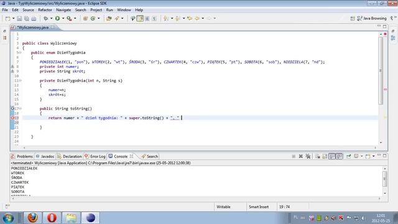Screen dimensions: 398x224
Task: Open the Source menu
Action: pyautogui.click(x=28, y=10)
